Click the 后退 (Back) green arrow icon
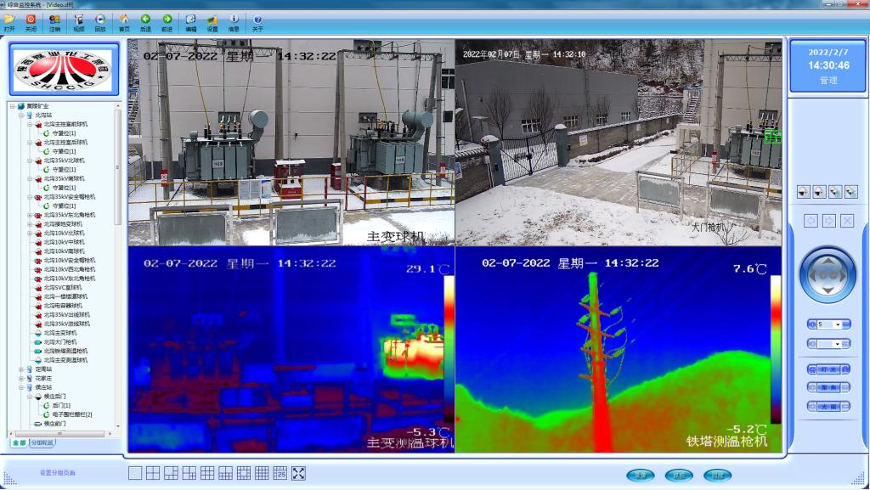 [145, 20]
